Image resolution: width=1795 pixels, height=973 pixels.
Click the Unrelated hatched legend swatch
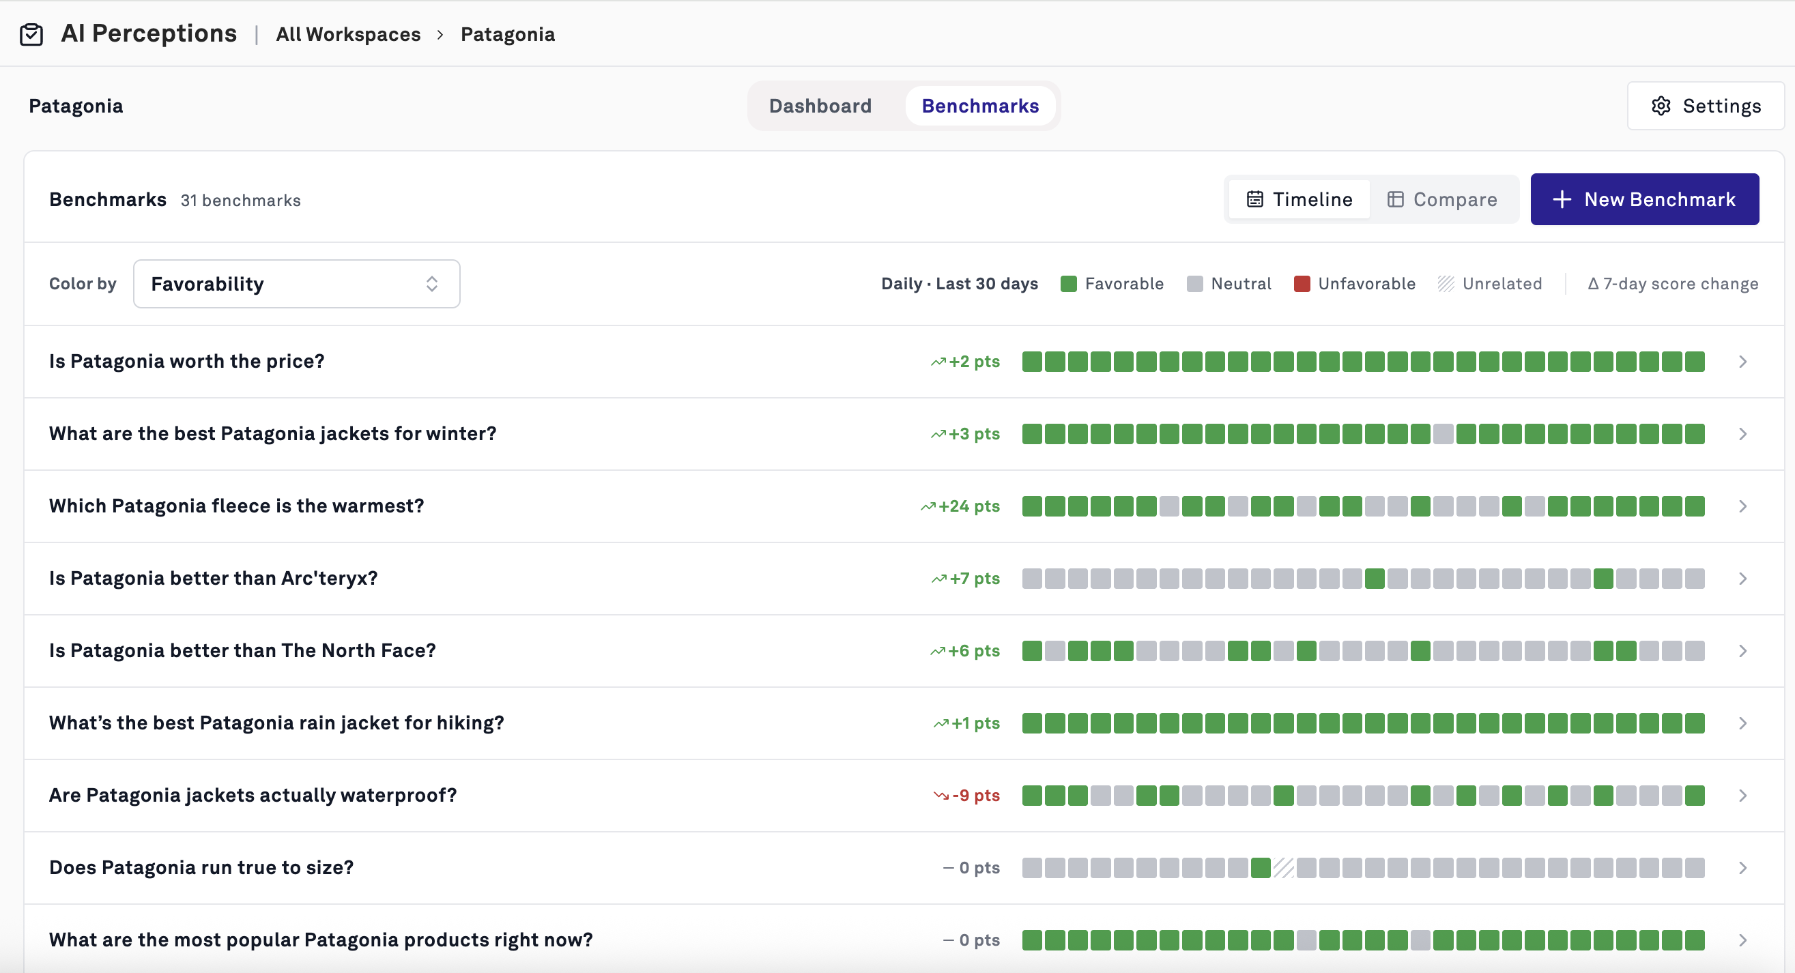[1446, 284]
